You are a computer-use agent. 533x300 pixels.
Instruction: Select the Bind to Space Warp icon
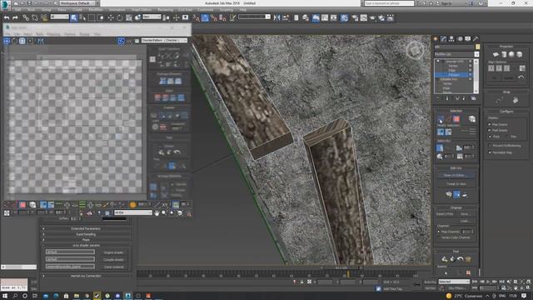point(44,17)
